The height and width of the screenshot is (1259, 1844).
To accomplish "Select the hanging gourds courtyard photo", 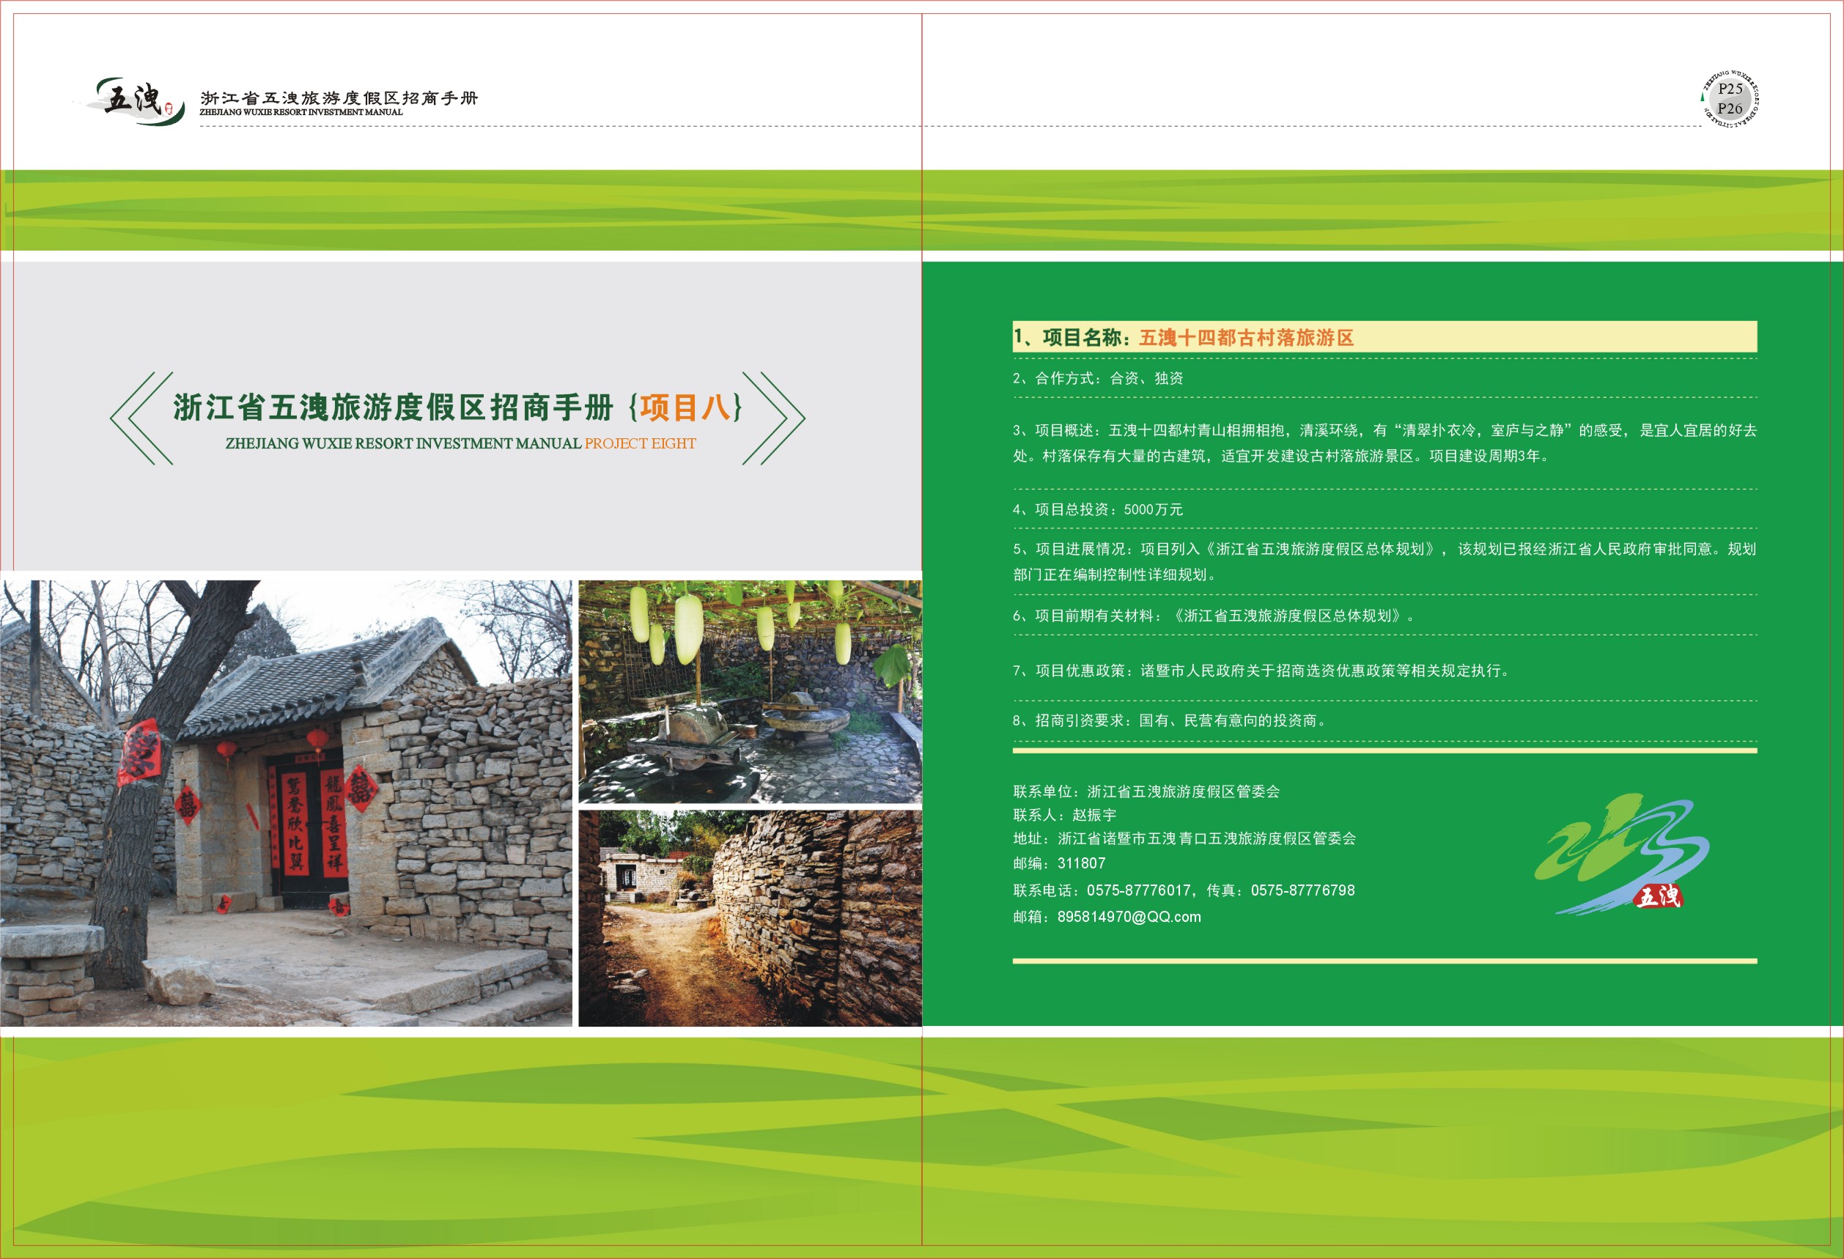I will pos(749,691).
